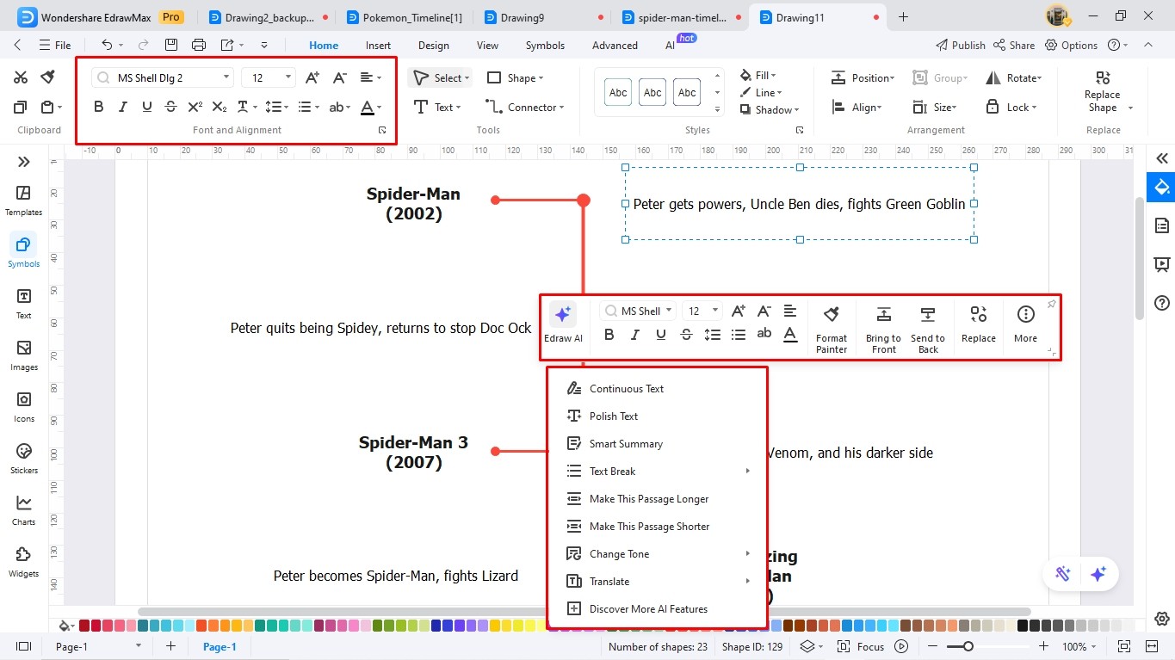The height and width of the screenshot is (660, 1175).
Task: Open the Shadow options
Action: (770, 109)
